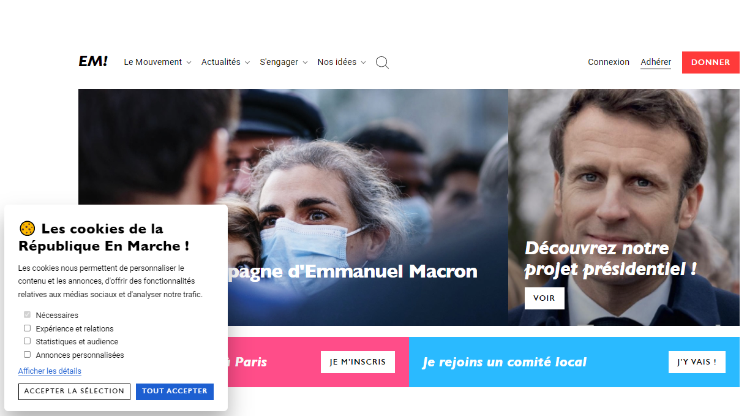The width and height of the screenshot is (747, 416).
Task: Click Accepter la sélection button
Action: click(74, 391)
